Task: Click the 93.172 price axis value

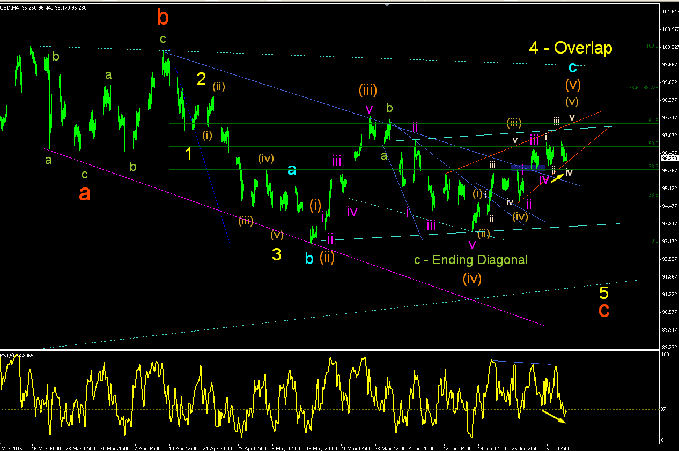Action: point(669,242)
